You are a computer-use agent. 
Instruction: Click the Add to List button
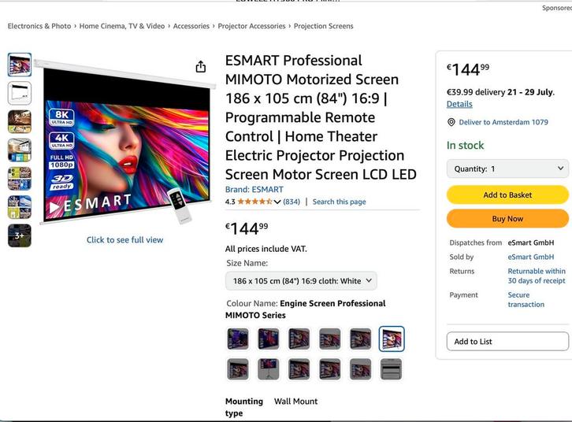pos(507,341)
